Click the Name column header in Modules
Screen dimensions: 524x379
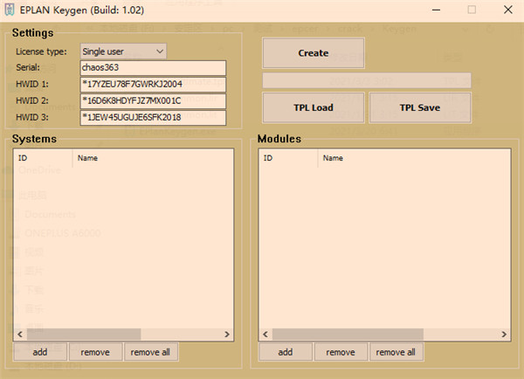(414, 158)
